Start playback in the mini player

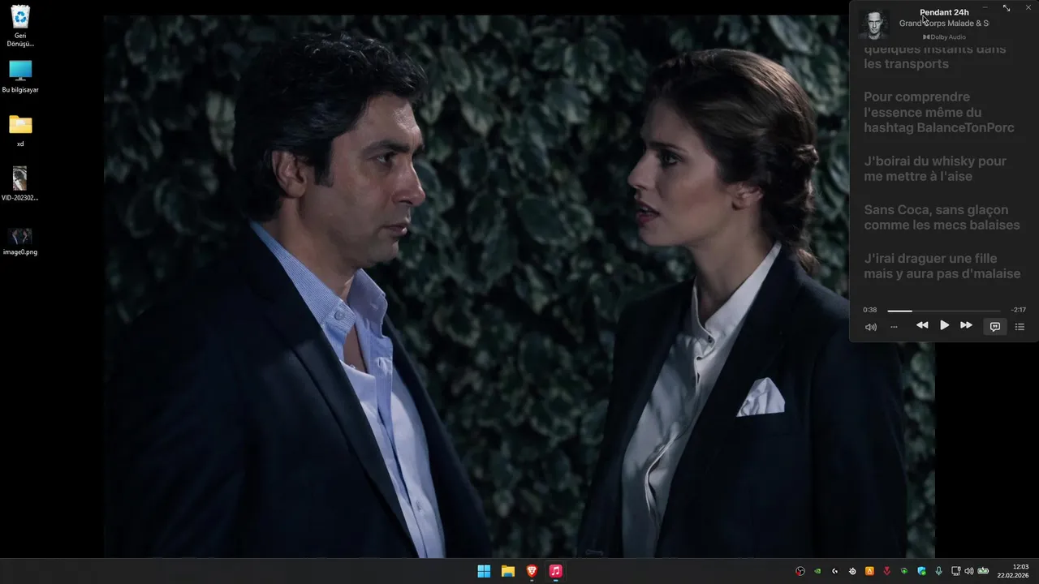[x=944, y=325]
